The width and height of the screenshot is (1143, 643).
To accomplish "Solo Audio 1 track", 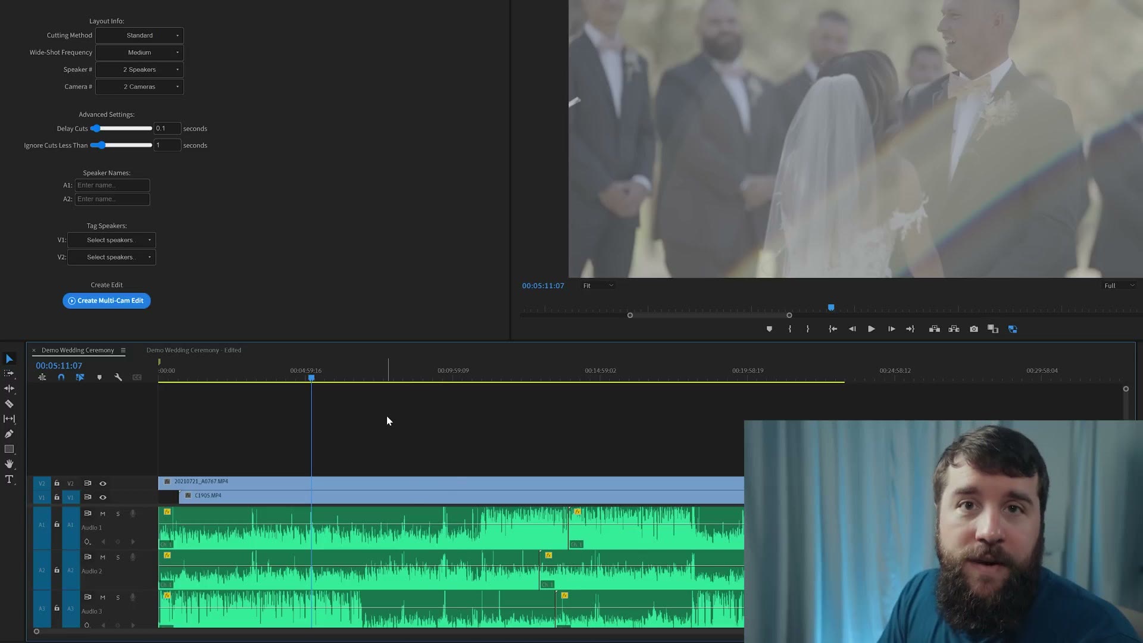I will coord(118,514).
